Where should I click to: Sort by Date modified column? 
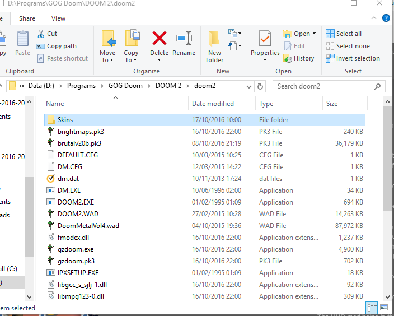(x=222, y=104)
